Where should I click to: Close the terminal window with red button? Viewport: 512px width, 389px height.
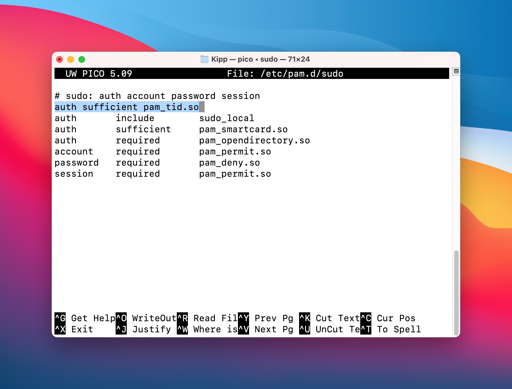pyautogui.click(x=59, y=59)
